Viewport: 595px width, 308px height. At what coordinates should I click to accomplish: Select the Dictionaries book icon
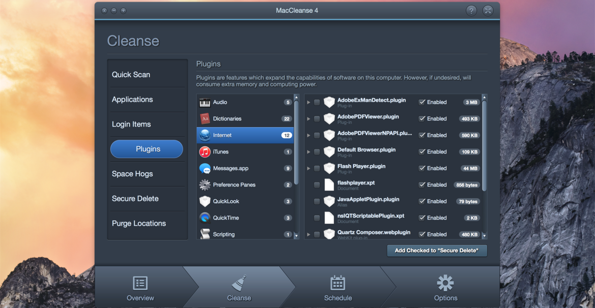205,119
